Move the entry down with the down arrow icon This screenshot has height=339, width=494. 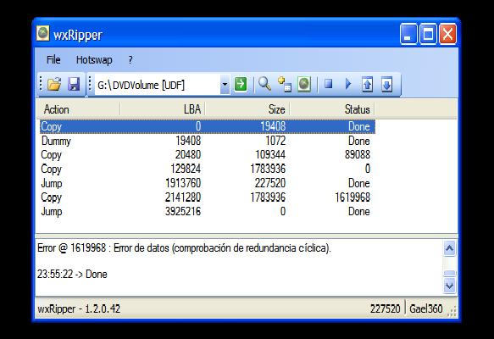click(386, 84)
